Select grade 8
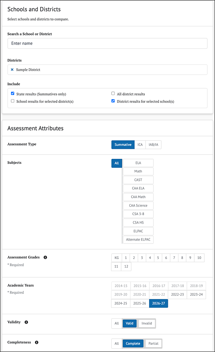Viewport: 215px width, 352px height. point(182,258)
